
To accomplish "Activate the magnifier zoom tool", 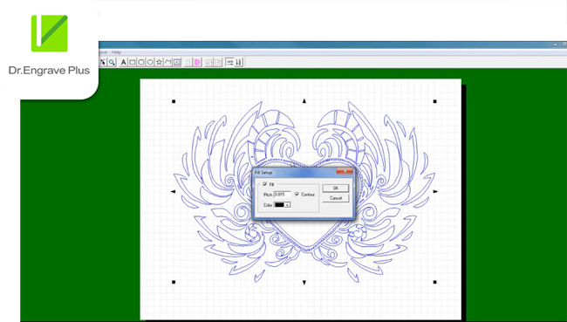I will pyautogui.click(x=112, y=62).
